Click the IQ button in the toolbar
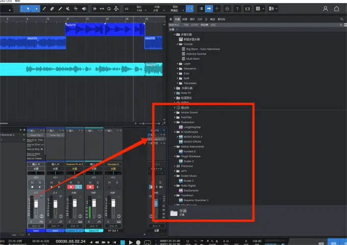 click(x=127, y=9)
